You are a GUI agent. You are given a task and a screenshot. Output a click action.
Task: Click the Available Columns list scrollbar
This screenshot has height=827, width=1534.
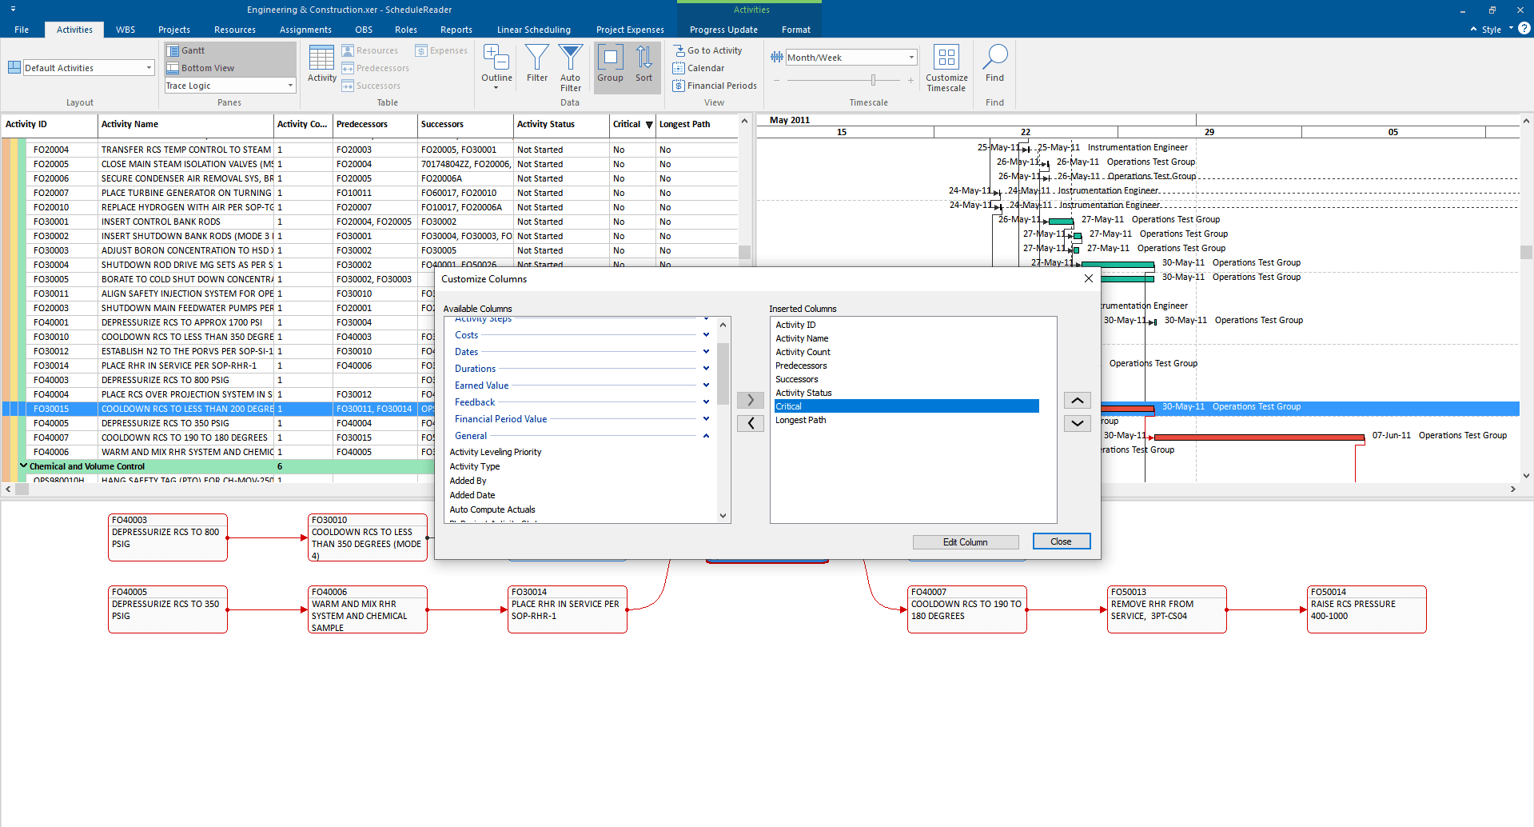(723, 374)
